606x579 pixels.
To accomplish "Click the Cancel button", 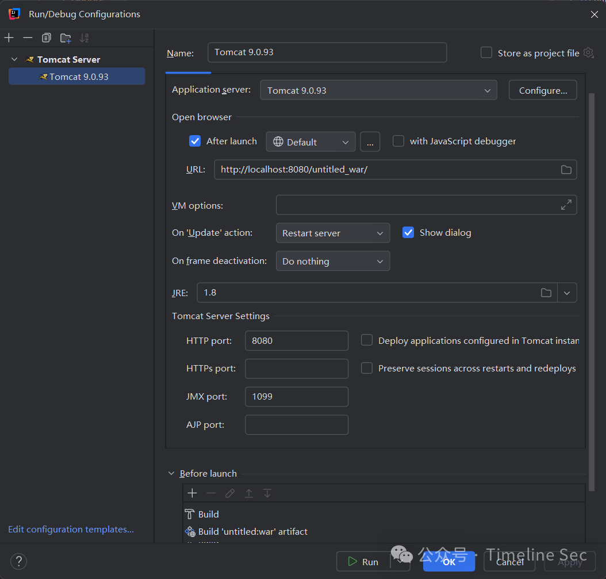I will (x=510, y=562).
